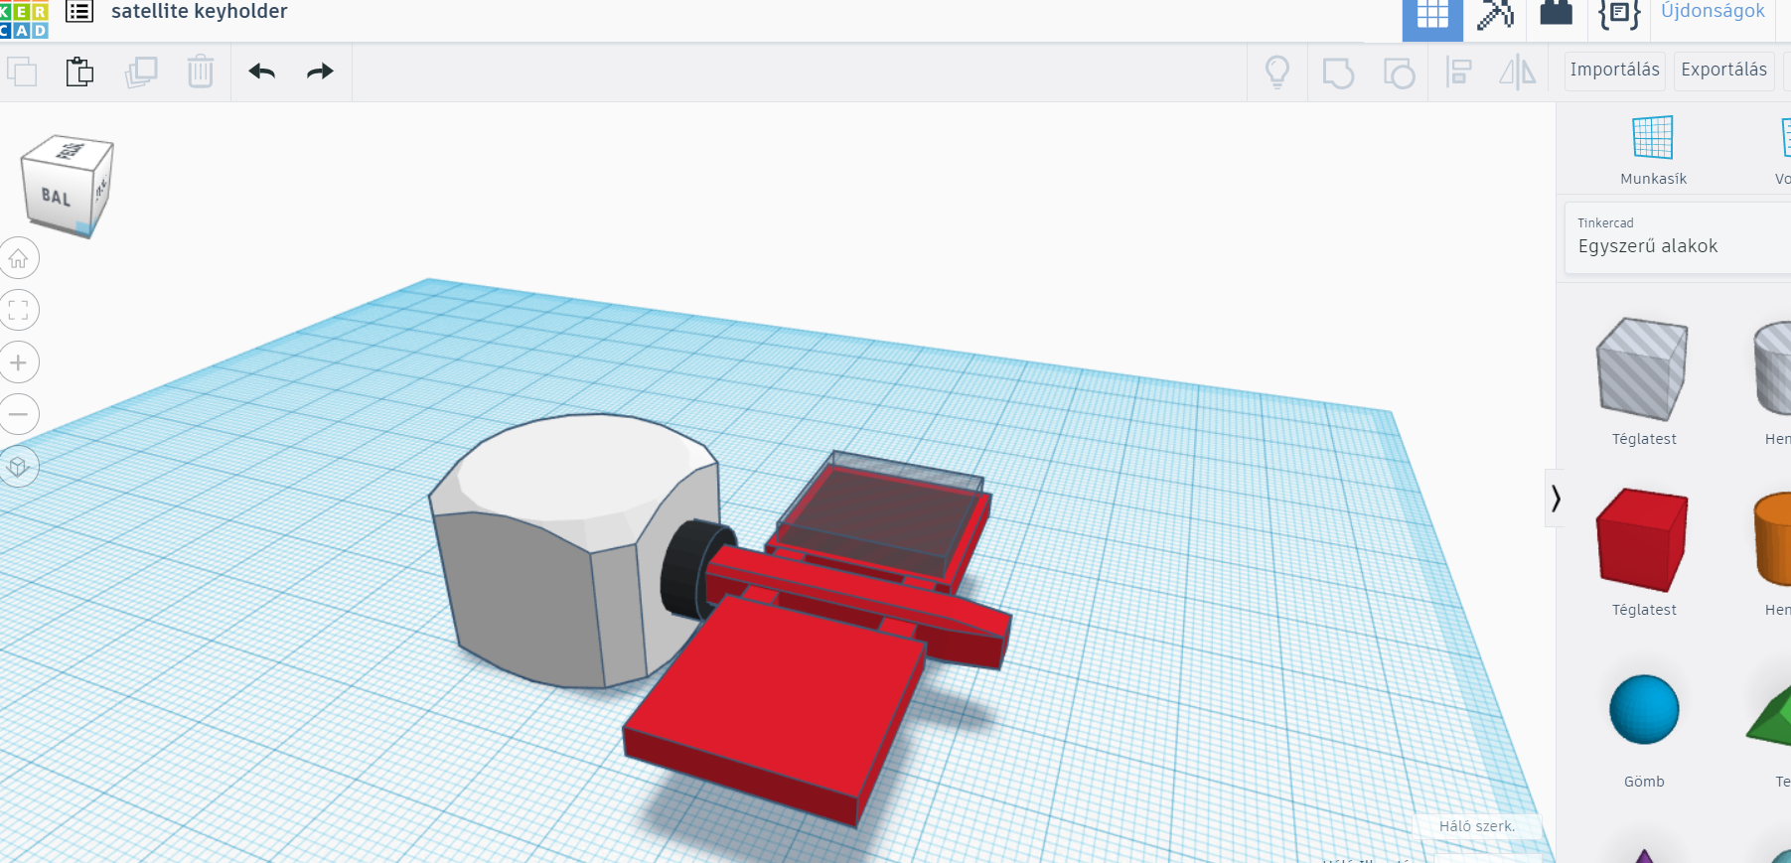
Task: Click the Paste clipboard icon
Action: coord(79,72)
